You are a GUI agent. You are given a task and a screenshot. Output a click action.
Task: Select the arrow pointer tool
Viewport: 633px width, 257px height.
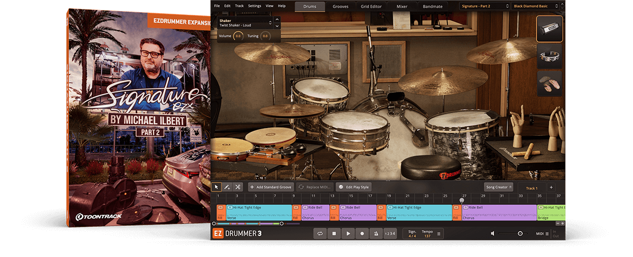tap(216, 187)
